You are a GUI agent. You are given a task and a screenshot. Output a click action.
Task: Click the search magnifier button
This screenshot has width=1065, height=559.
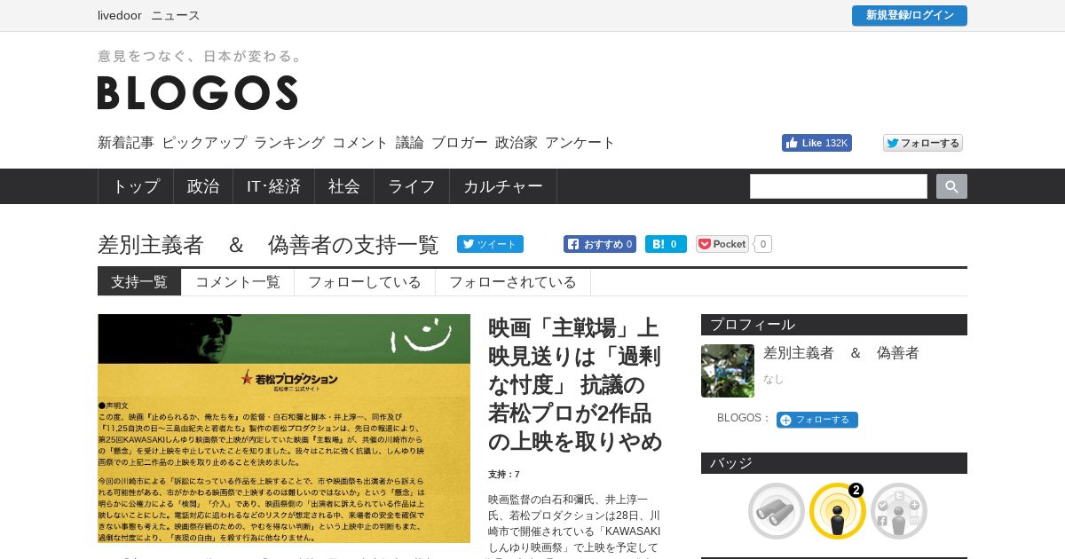tap(951, 186)
